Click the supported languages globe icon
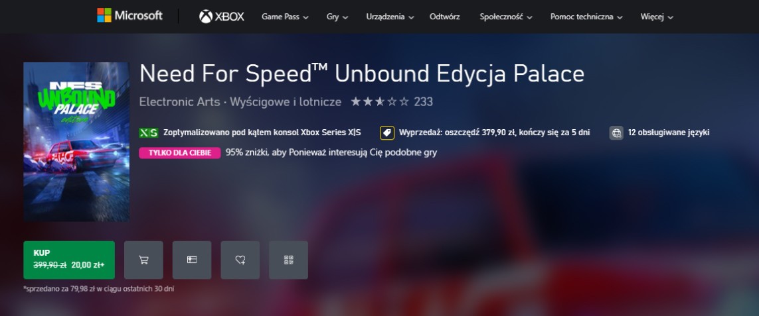Screen dimensions: 759x316 click(616, 133)
